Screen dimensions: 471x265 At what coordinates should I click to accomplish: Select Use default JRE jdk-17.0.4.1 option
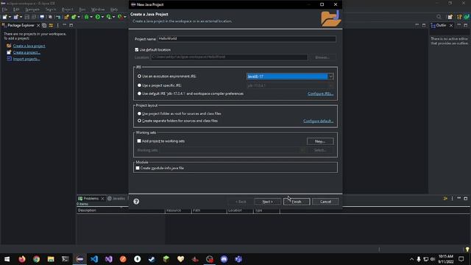tap(139, 93)
